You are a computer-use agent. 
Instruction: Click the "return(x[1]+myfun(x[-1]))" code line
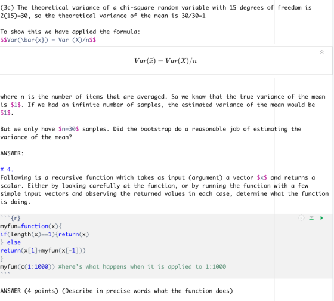[43, 250]
